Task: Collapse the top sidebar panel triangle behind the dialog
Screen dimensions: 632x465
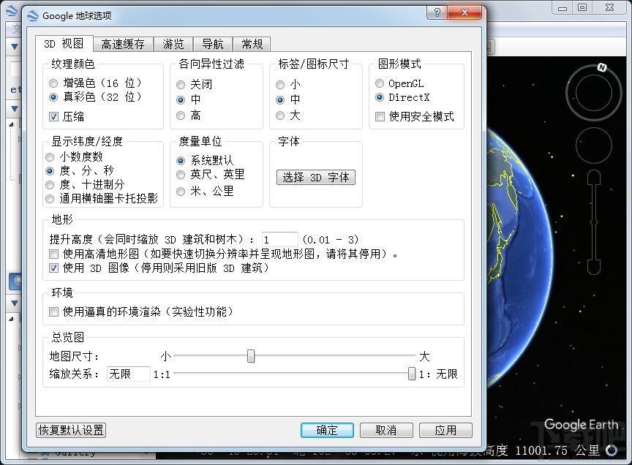Action: coord(14,47)
